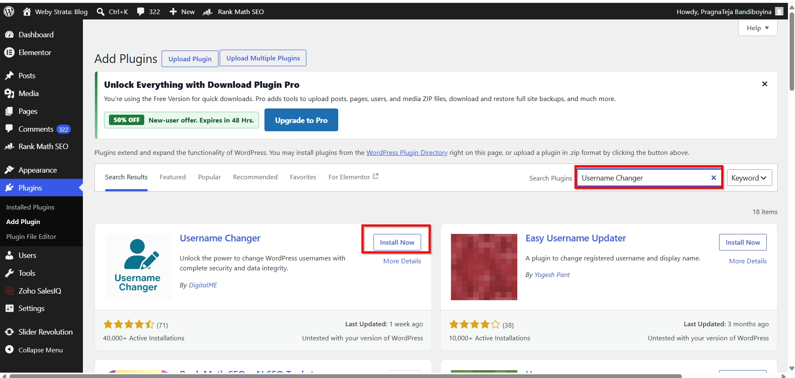This screenshot has width=795, height=378.
Task: Open the Easy Username Updater plugin title
Action: (576, 238)
